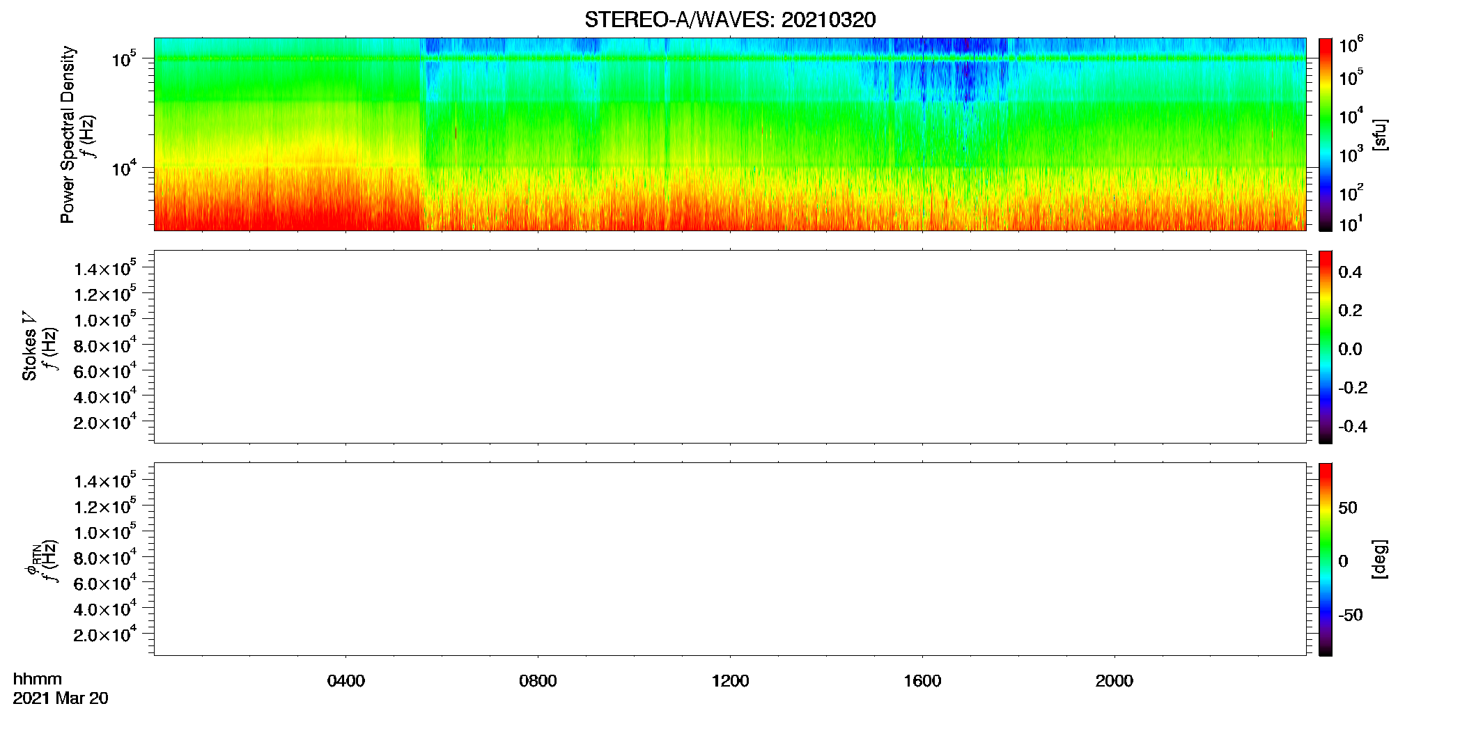The height and width of the screenshot is (752, 1460).
Task: Click the hhmm time format label
Action: [38, 679]
